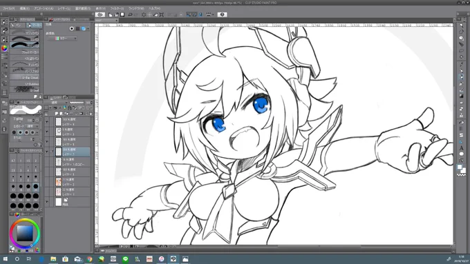Viewport: 470px width, 264px height.
Task: Open the CLIP STUDIO launcher icon in command bar
Action: point(100,14)
